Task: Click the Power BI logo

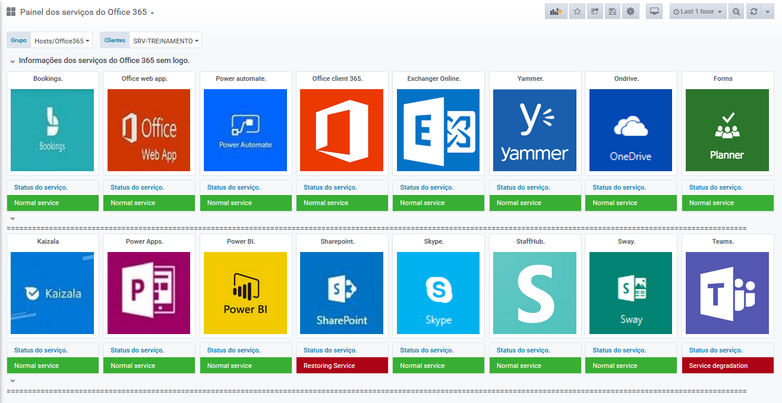Action: pos(245,293)
